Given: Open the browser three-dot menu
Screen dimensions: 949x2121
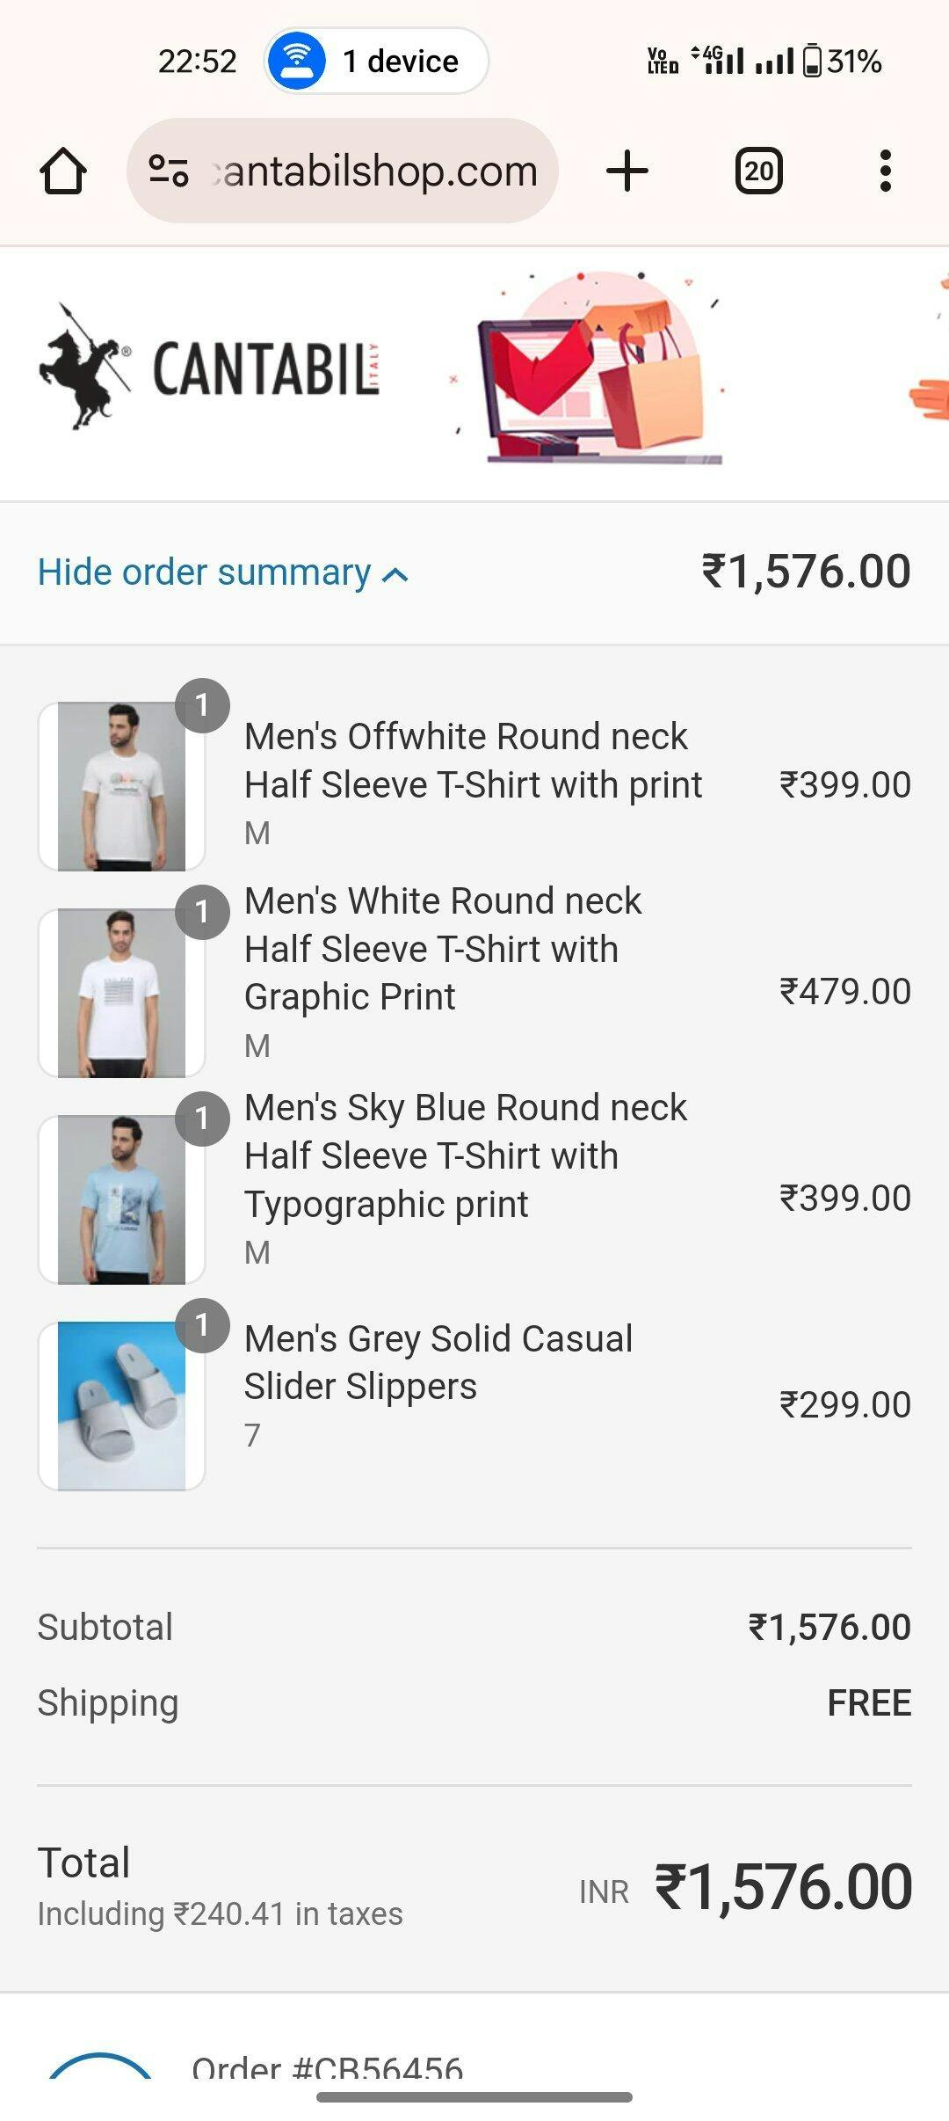Looking at the screenshot, I should click(x=885, y=171).
